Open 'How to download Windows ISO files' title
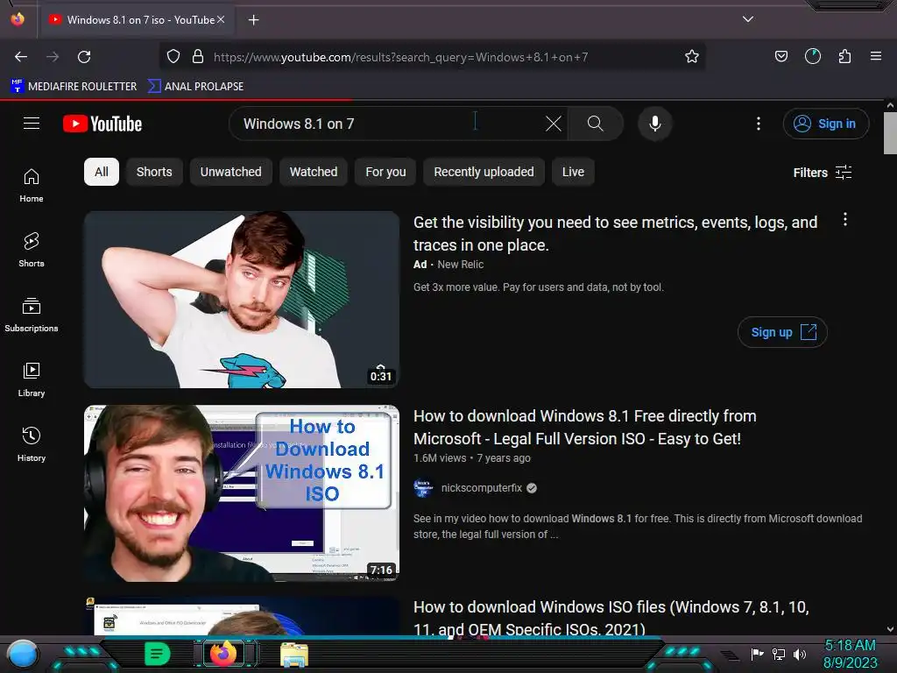Image resolution: width=897 pixels, height=673 pixels. pyautogui.click(x=611, y=618)
